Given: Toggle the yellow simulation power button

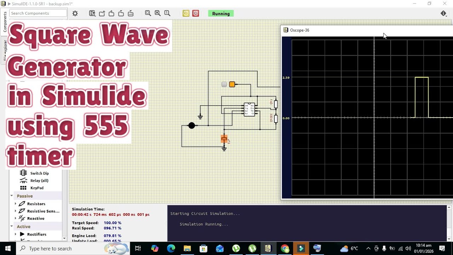Looking at the screenshot, I should coord(186,13).
